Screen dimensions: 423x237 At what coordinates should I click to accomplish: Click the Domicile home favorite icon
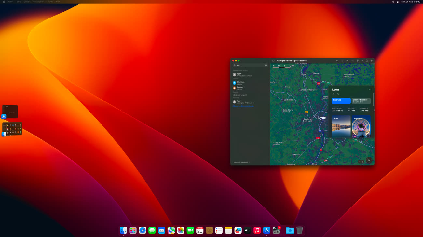(x=234, y=83)
